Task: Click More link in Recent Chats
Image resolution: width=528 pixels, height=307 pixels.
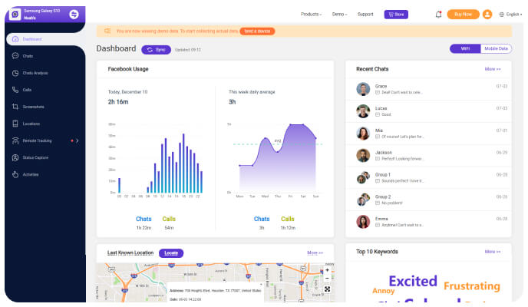Action: point(493,69)
